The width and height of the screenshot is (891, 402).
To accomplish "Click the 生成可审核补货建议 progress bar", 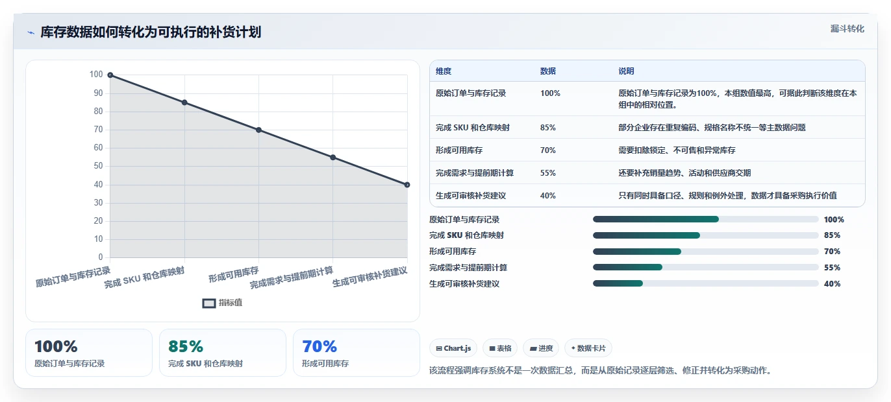I will [706, 283].
